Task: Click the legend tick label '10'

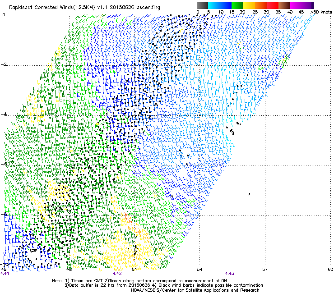Action: [221, 12]
